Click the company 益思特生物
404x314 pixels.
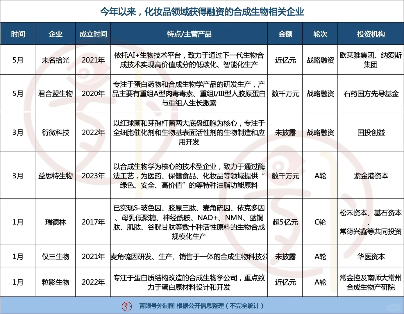55,176
